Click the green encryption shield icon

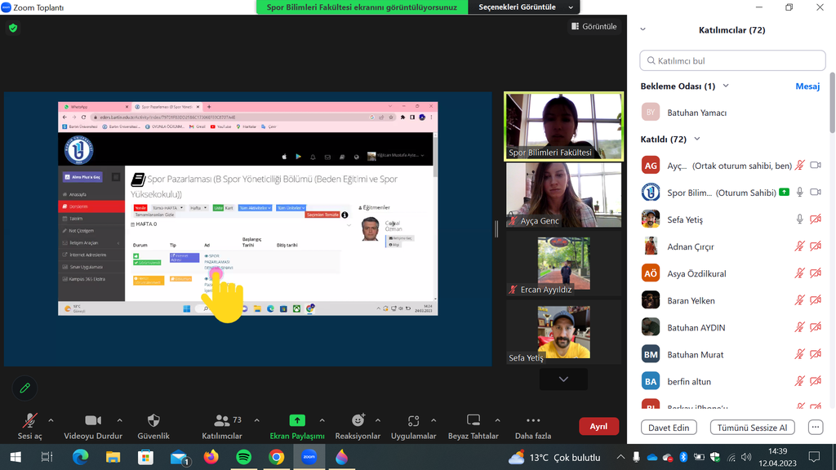(x=13, y=28)
